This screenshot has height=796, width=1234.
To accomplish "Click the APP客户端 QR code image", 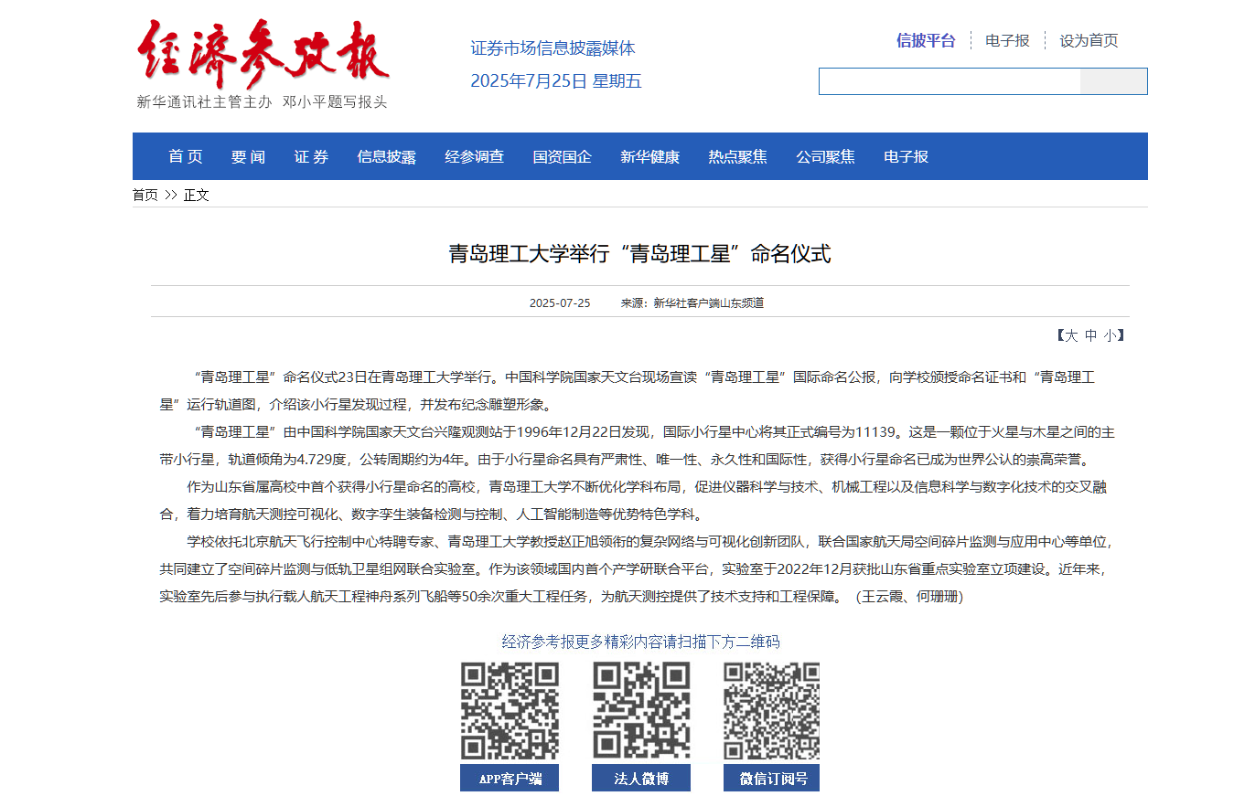I will [510, 711].
